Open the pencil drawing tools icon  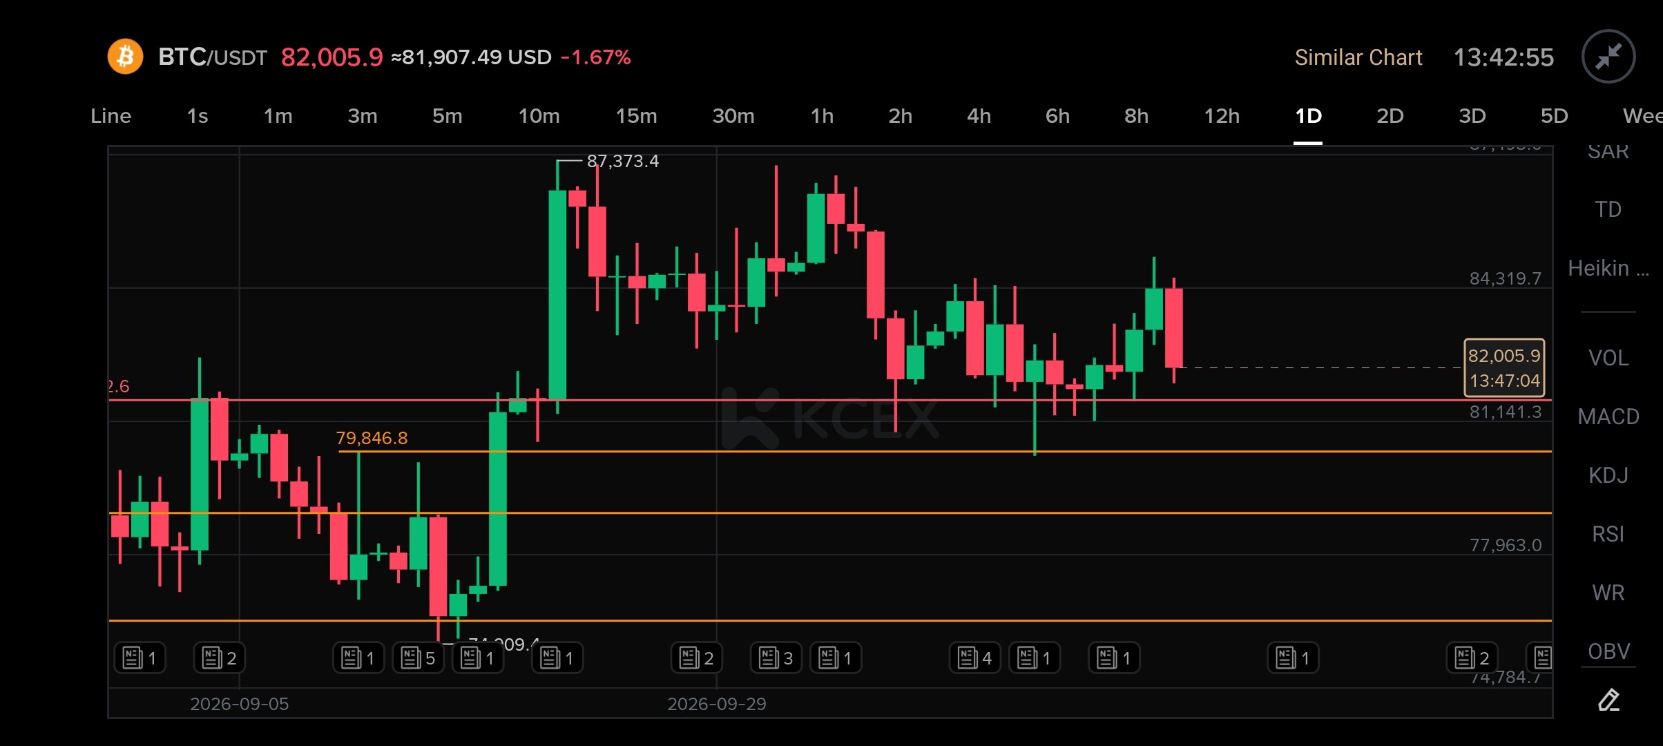[x=1608, y=700]
